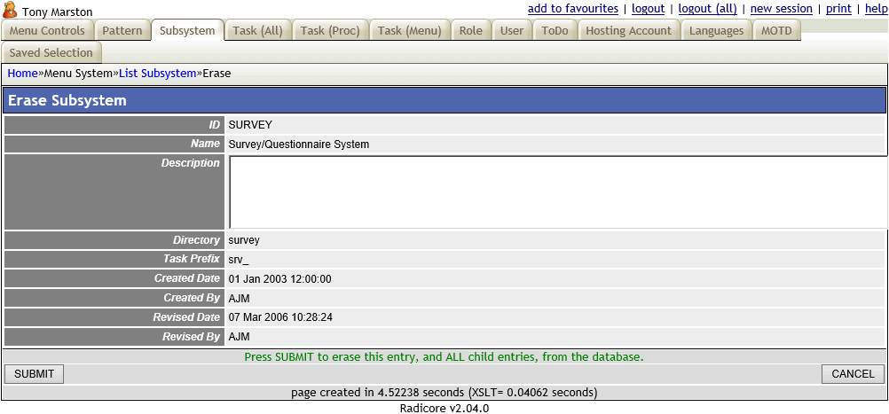Open the Role tab

click(x=471, y=31)
